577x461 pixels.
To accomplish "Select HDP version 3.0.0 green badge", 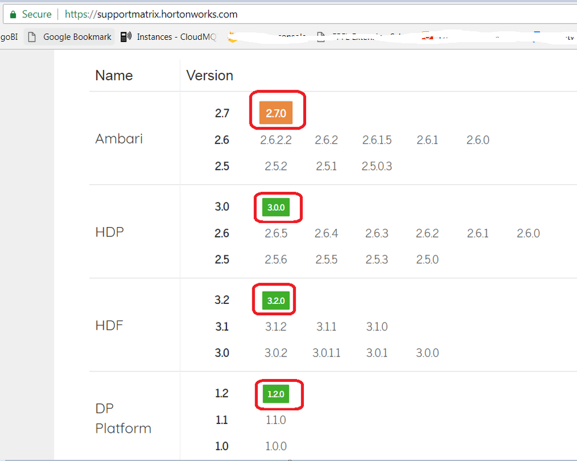I will tap(276, 207).
